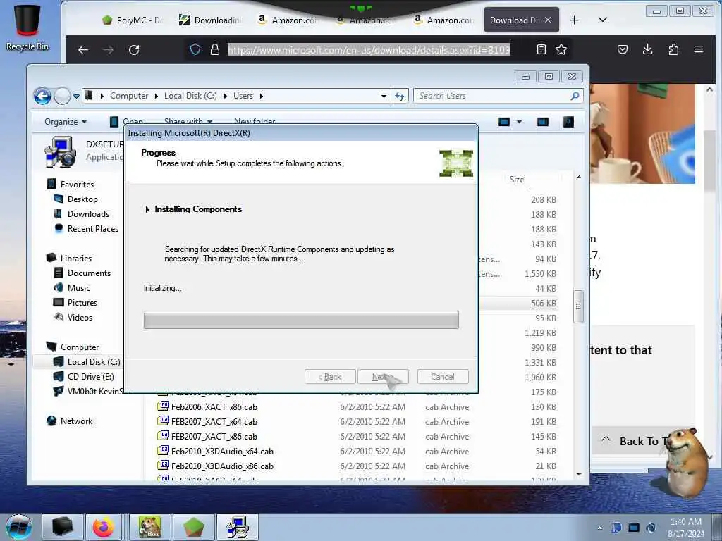The width and height of the screenshot is (722, 541).
Task: Open the Box hamster taskbar app
Action: pyautogui.click(x=149, y=527)
